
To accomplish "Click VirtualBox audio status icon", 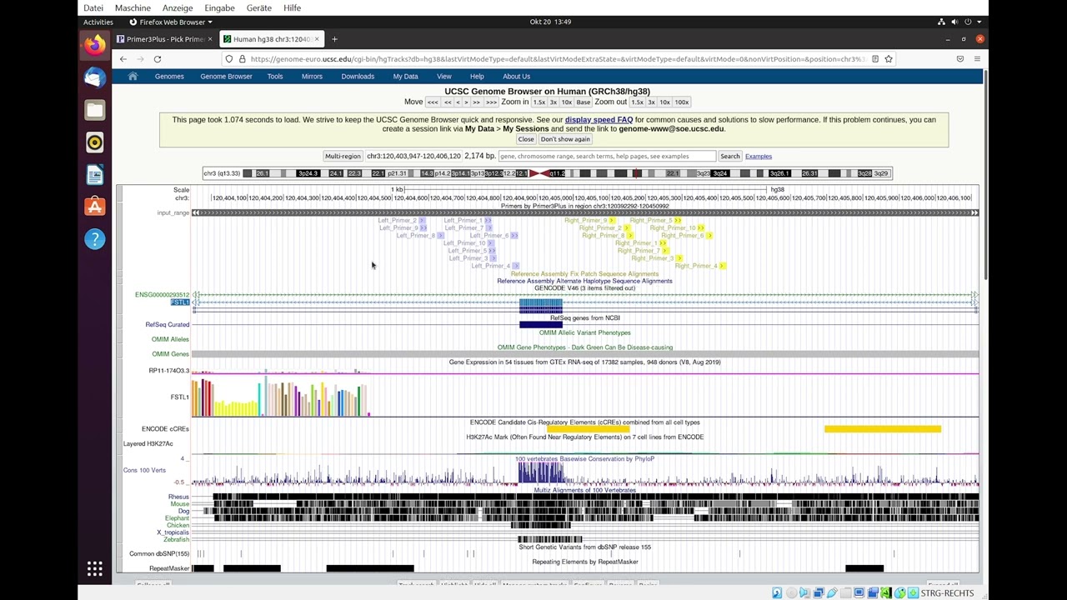I will [804, 593].
